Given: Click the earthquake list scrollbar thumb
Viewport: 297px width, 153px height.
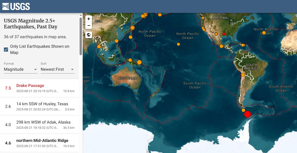Looking at the screenshot, I should [81, 36].
